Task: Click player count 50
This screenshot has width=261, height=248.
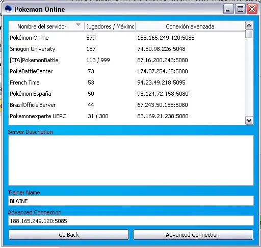Action: coord(91,94)
